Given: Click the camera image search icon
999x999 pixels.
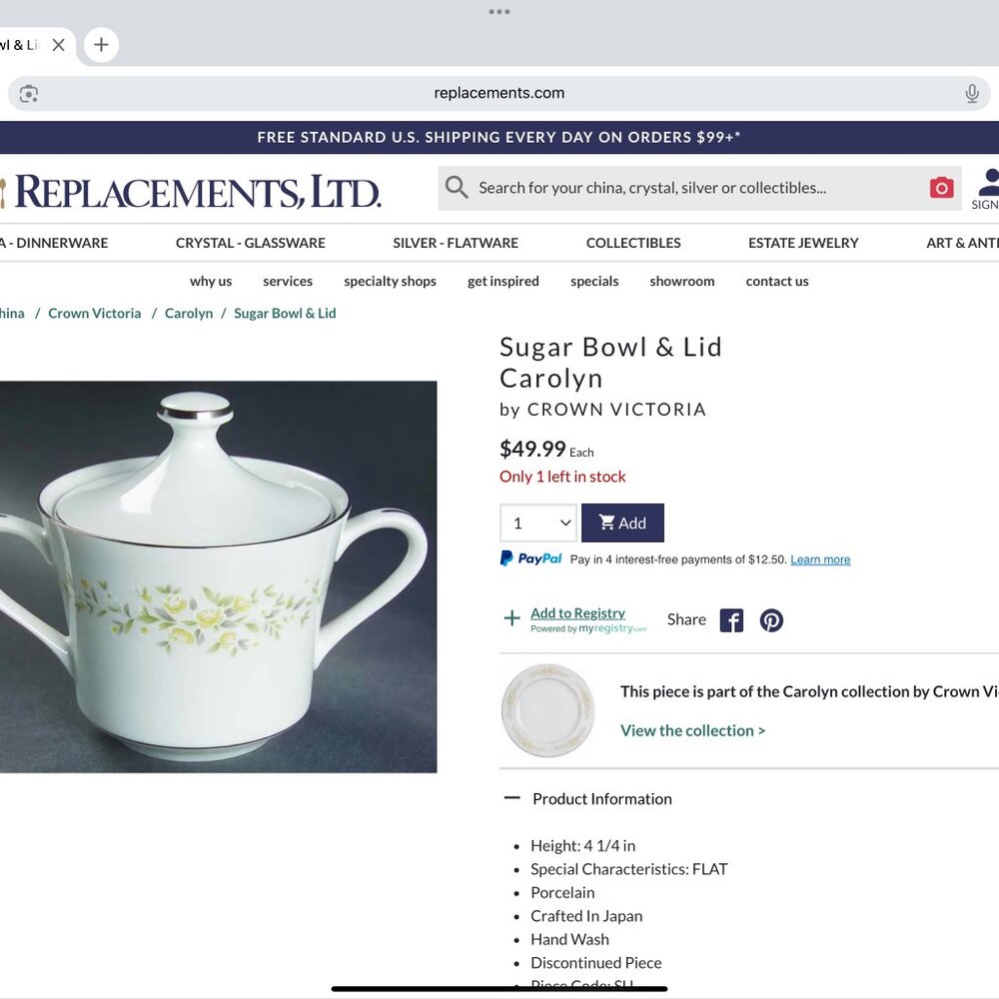Looking at the screenshot, I should (941, 188).
